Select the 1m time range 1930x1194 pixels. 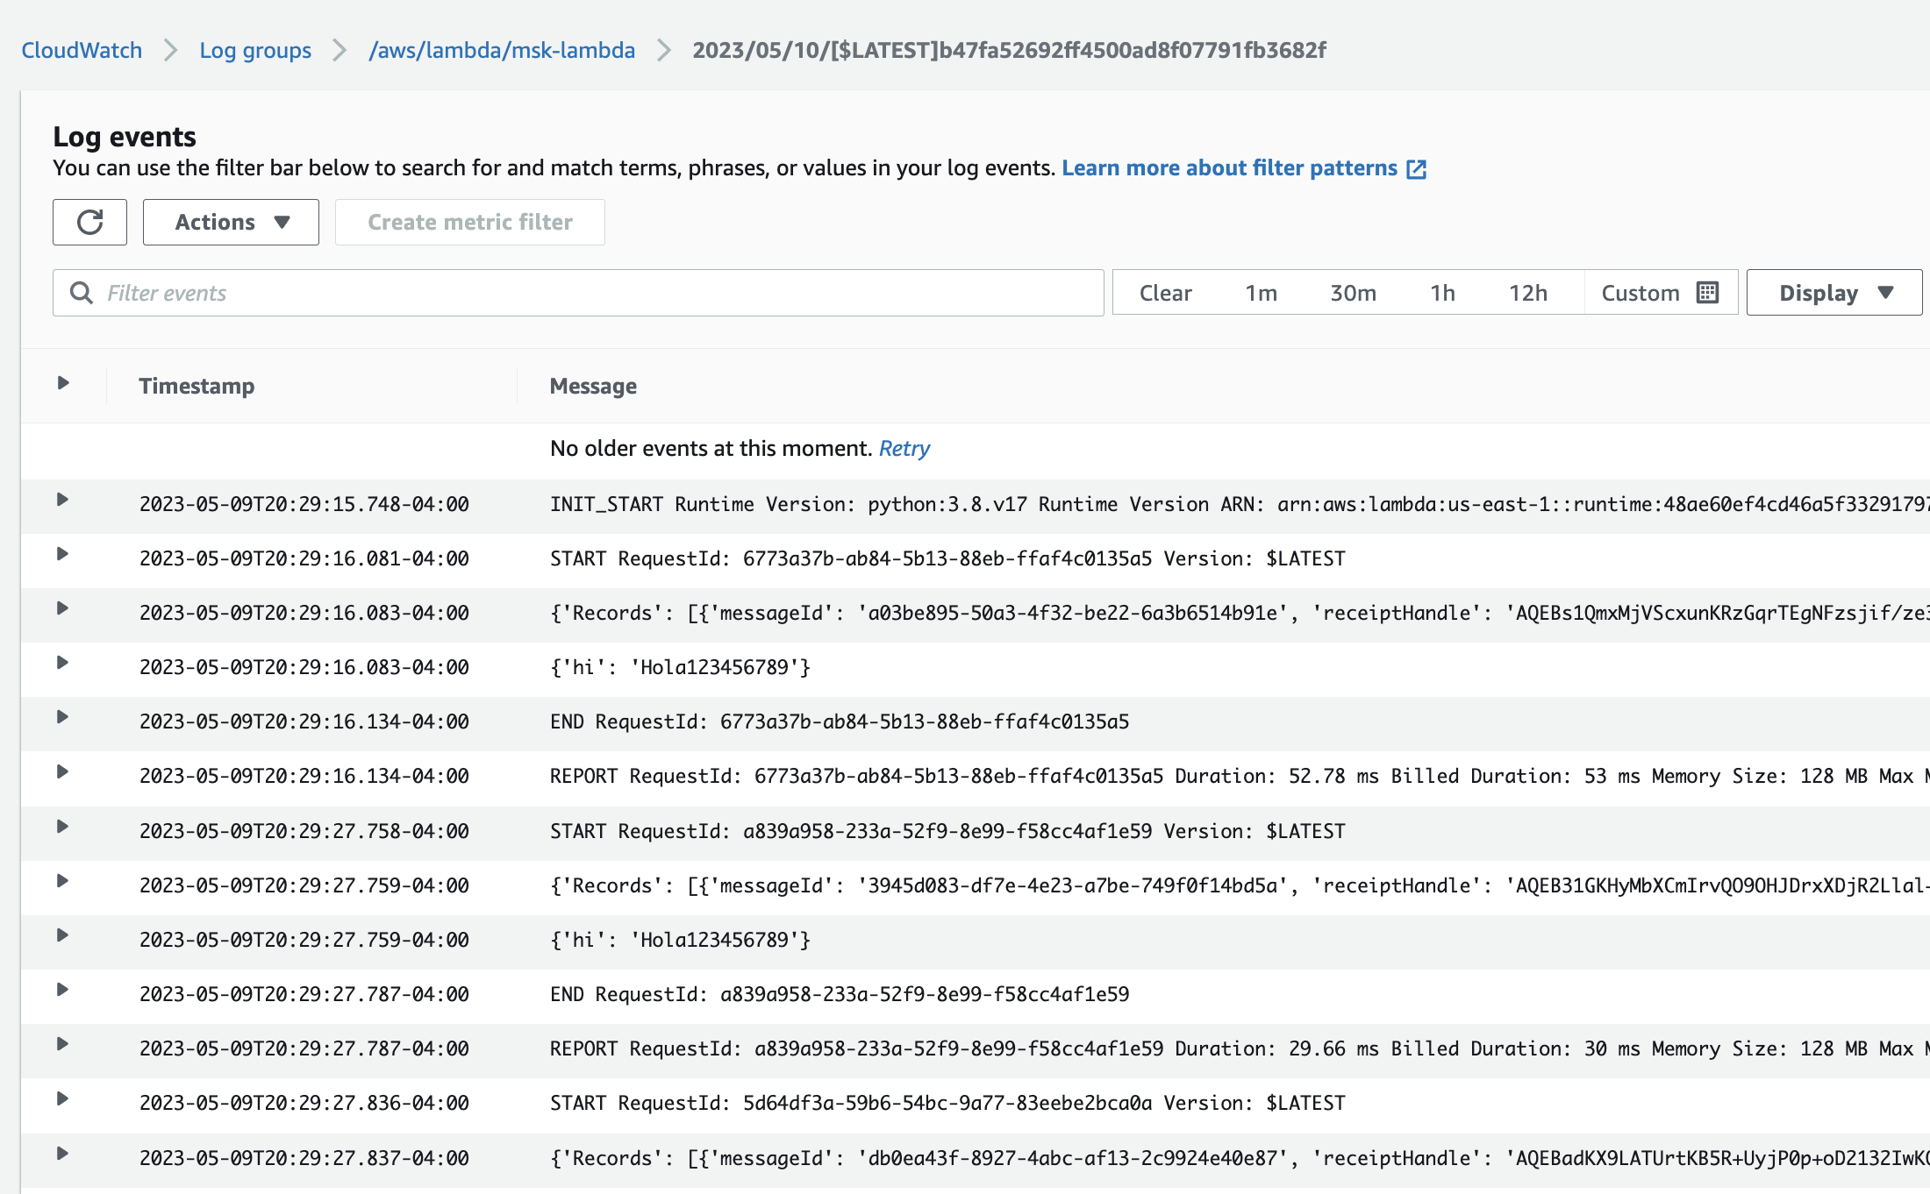coord(1261,293)
